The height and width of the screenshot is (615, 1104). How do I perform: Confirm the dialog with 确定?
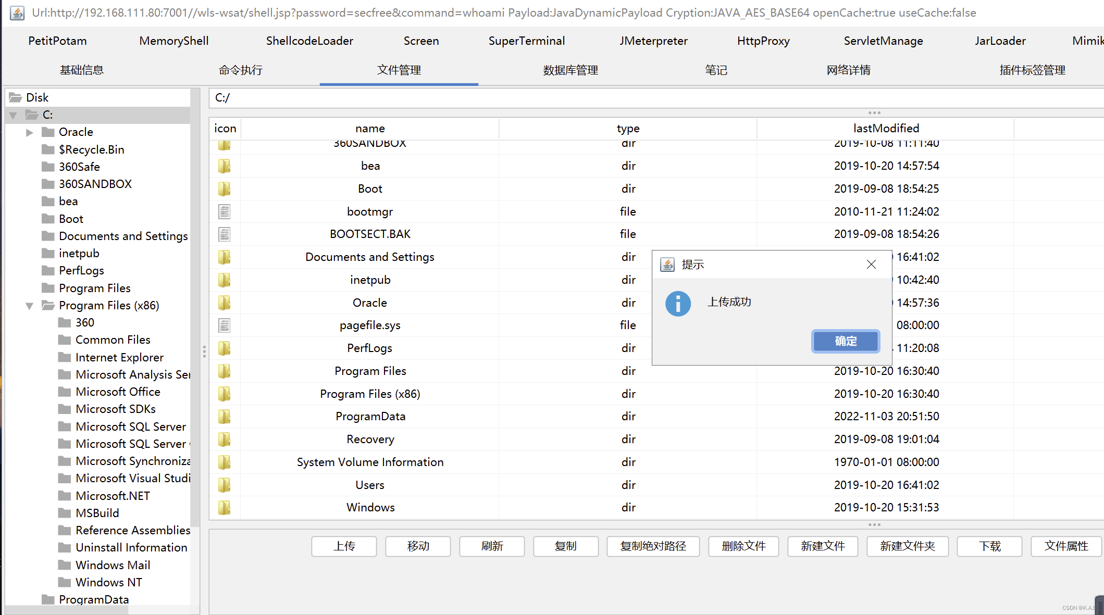[x=845, y=341]
